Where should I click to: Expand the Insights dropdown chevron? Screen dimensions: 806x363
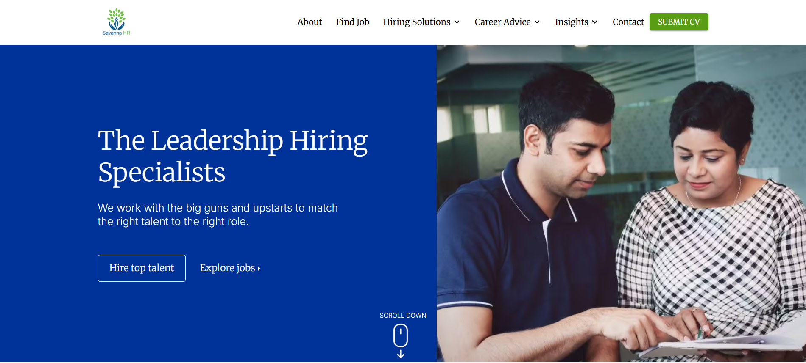(x=595, y=22)
